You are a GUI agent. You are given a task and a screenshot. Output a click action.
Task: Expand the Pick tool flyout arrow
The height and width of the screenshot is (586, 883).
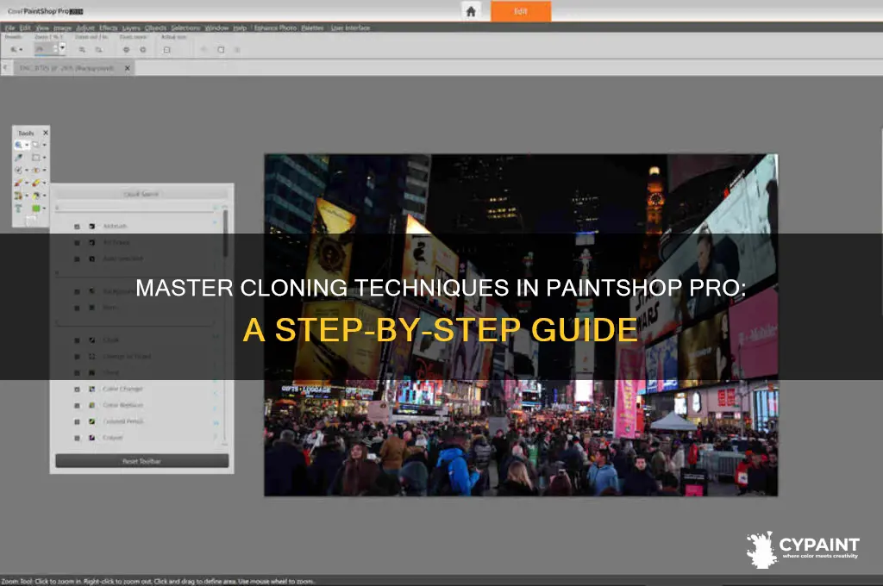tap(45, 145)
